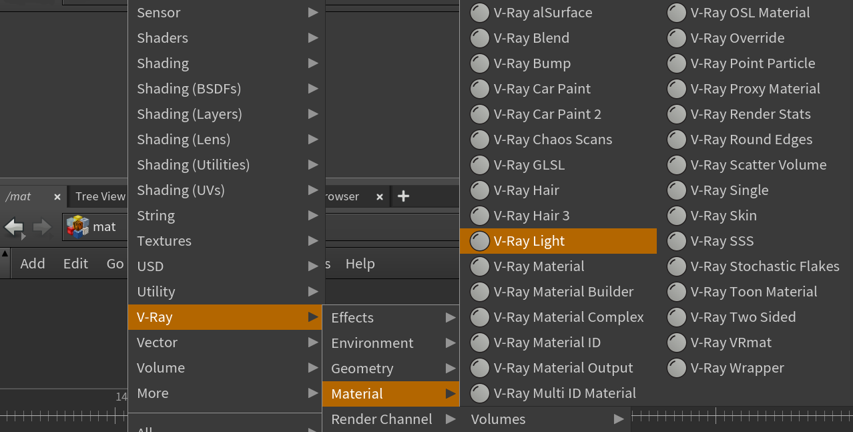
Task: Open the Utility submenu
Action: click(x=226, y=292)
